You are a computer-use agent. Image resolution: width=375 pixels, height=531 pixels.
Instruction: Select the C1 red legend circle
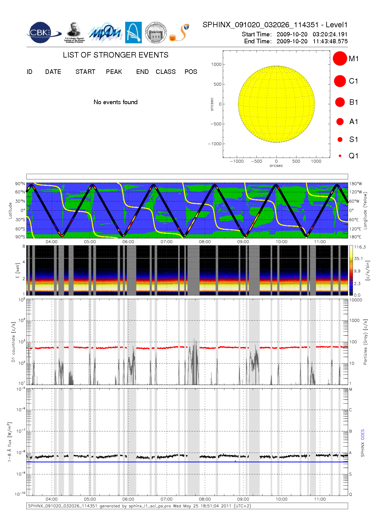click(x=340, y=81)
